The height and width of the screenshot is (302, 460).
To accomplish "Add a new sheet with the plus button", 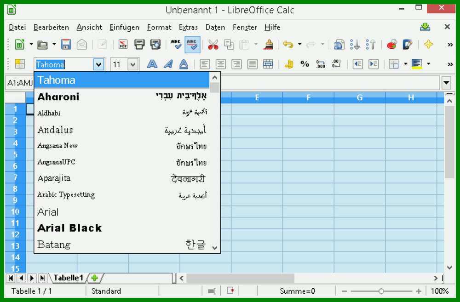I will click(94, 278).
